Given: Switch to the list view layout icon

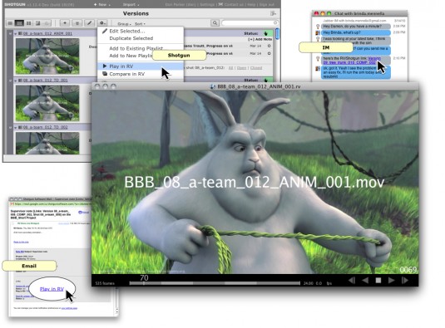Looking at the screenshot, I should [10, 23].
